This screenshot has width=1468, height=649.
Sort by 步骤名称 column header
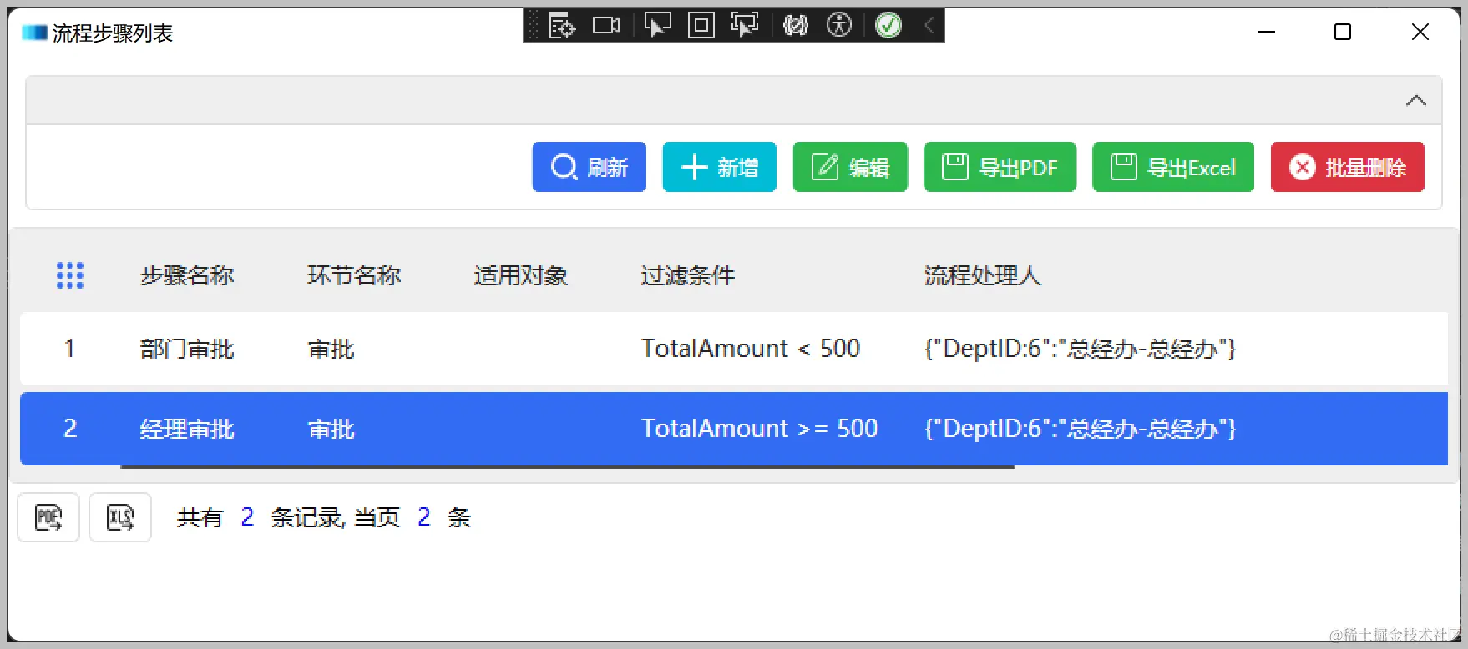[187, 275]
